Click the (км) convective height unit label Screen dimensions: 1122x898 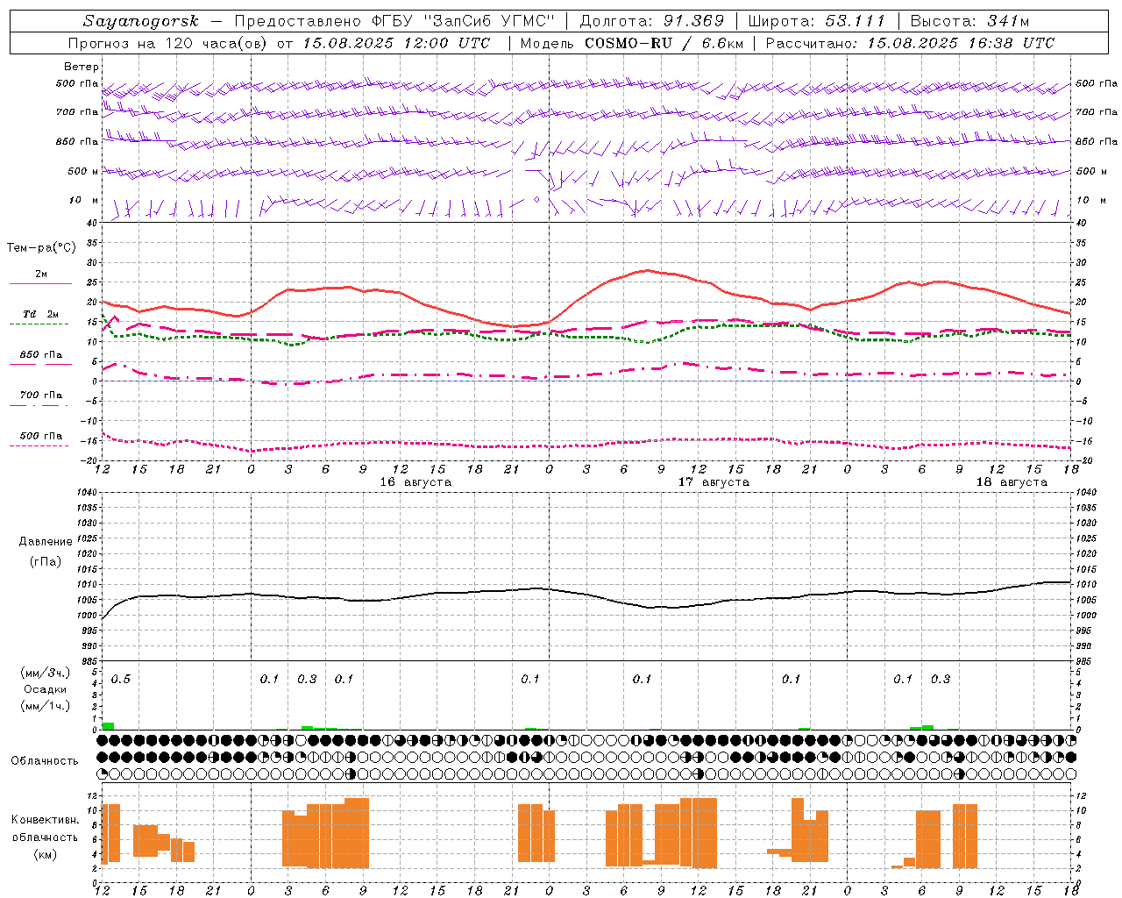(46, 854)
